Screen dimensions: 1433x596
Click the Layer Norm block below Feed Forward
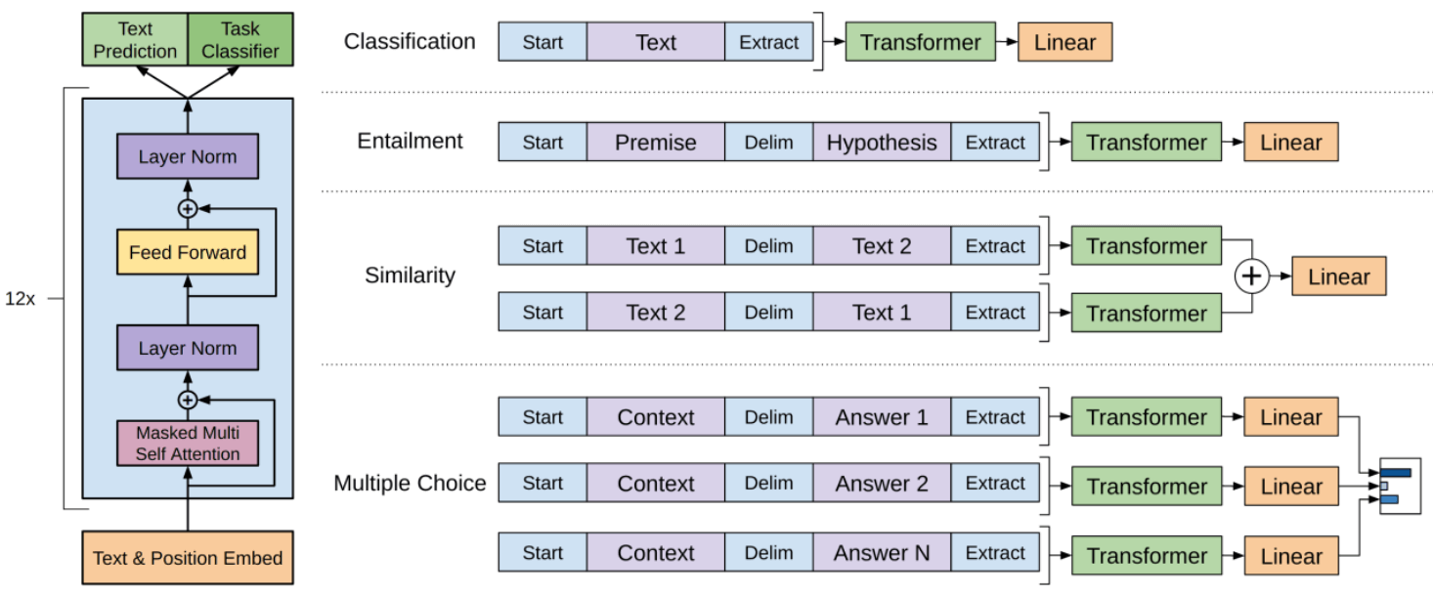[x=188, y=349]
